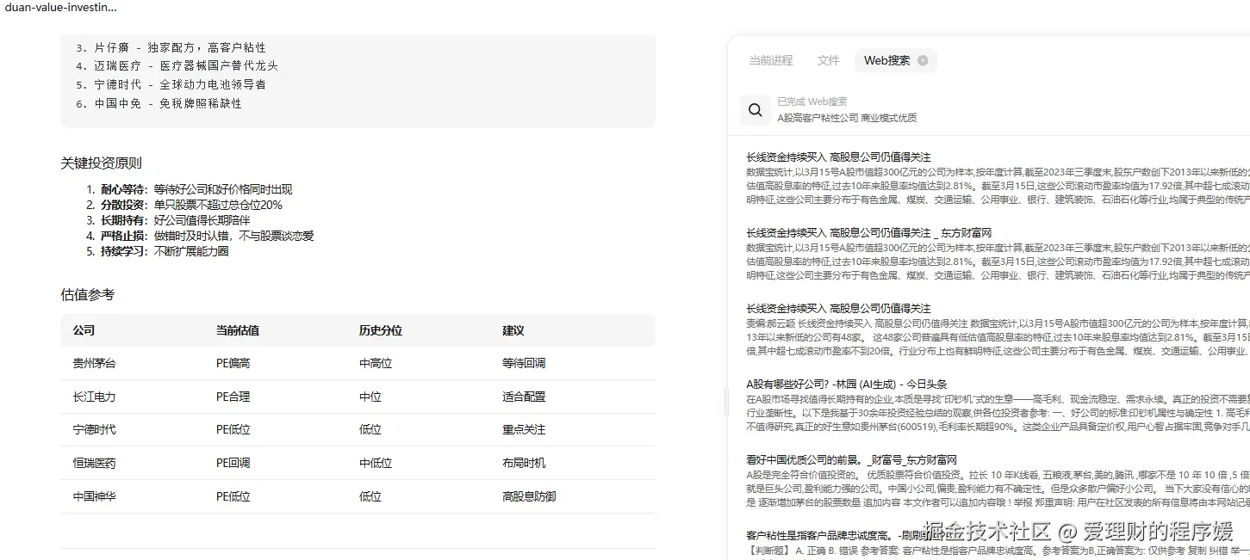
Task: Select the 宁德时代 table row
Action: pos(95,429)
